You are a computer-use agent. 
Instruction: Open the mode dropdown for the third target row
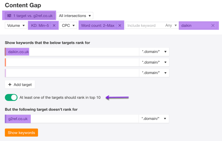point(154,73)
